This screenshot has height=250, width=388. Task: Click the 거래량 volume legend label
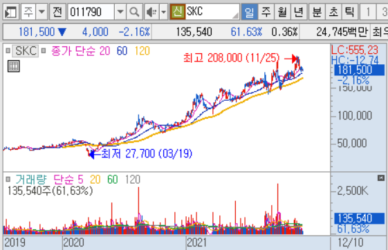(x=30, y=180)
